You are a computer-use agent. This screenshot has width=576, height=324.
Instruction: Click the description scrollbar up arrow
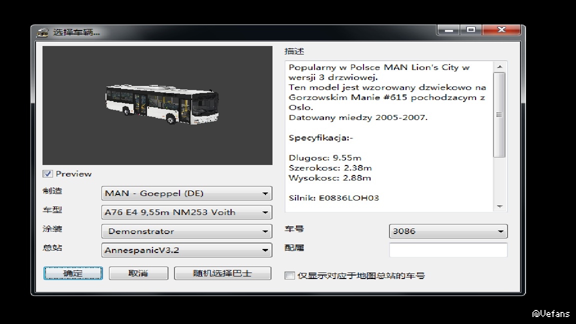coord(499,66)
